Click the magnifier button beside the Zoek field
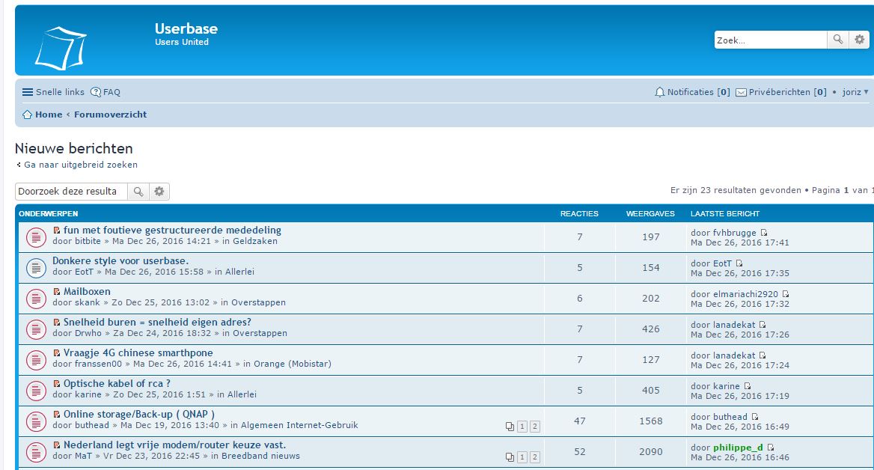The image size is (874, 470). (837, 40)
